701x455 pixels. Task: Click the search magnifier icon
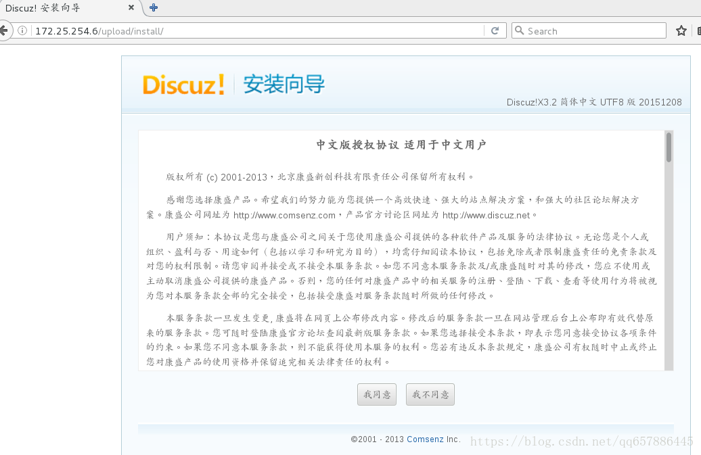519,30
